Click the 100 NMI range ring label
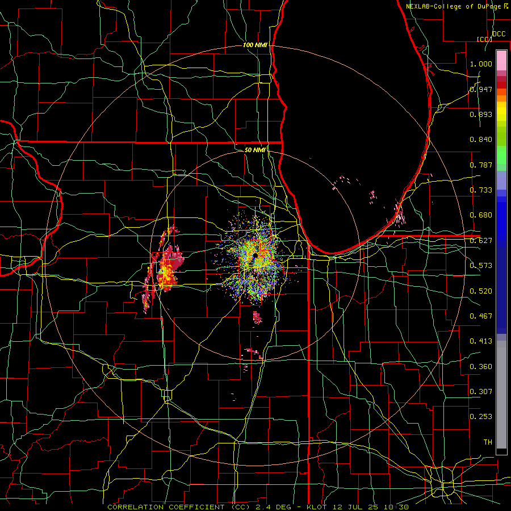511x511 pixels. pos(255,45)
